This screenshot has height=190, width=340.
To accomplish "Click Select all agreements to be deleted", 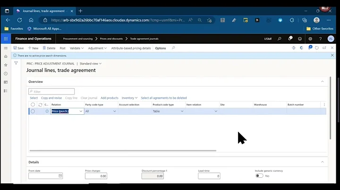I will pos(164,98).
